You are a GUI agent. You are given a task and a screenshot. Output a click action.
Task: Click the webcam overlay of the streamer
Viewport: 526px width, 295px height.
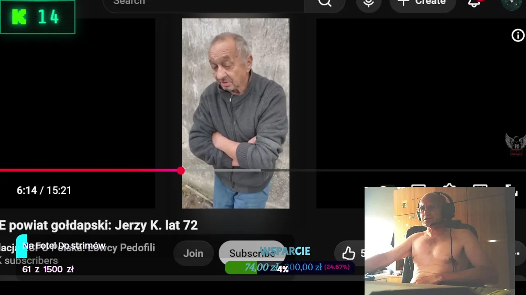click(439, 241)
